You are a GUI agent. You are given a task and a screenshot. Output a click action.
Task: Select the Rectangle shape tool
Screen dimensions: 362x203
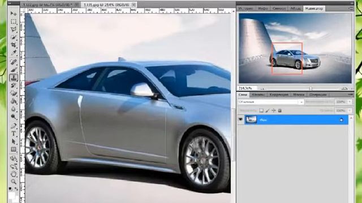(14, 149)
